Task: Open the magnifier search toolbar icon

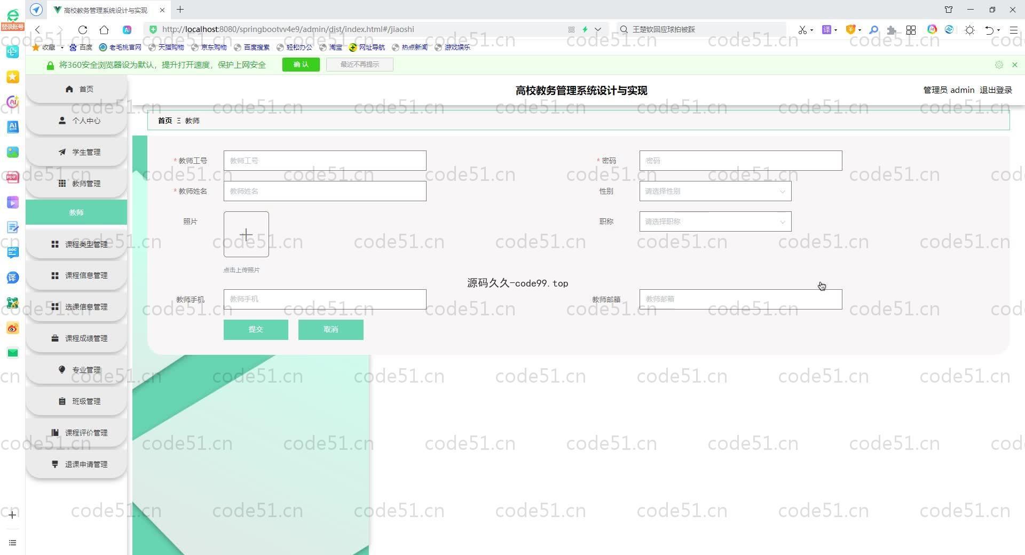Action: pyautogui.click(x=873, y=30)
